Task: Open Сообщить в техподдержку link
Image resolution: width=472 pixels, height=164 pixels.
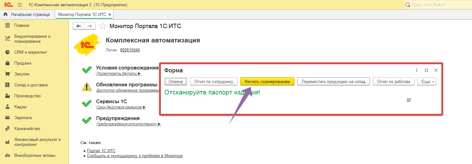Action: (x=135, y=156)
